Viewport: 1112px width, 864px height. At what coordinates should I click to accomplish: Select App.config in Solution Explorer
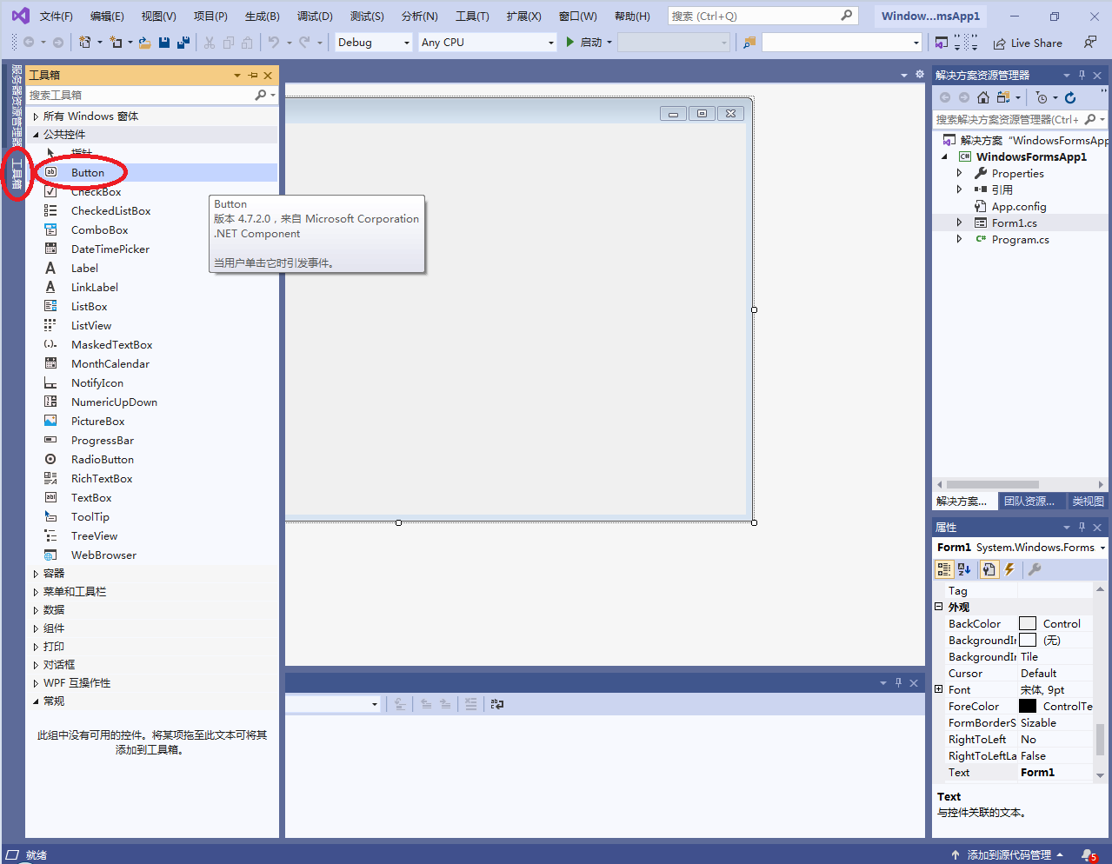point(1018,207)
